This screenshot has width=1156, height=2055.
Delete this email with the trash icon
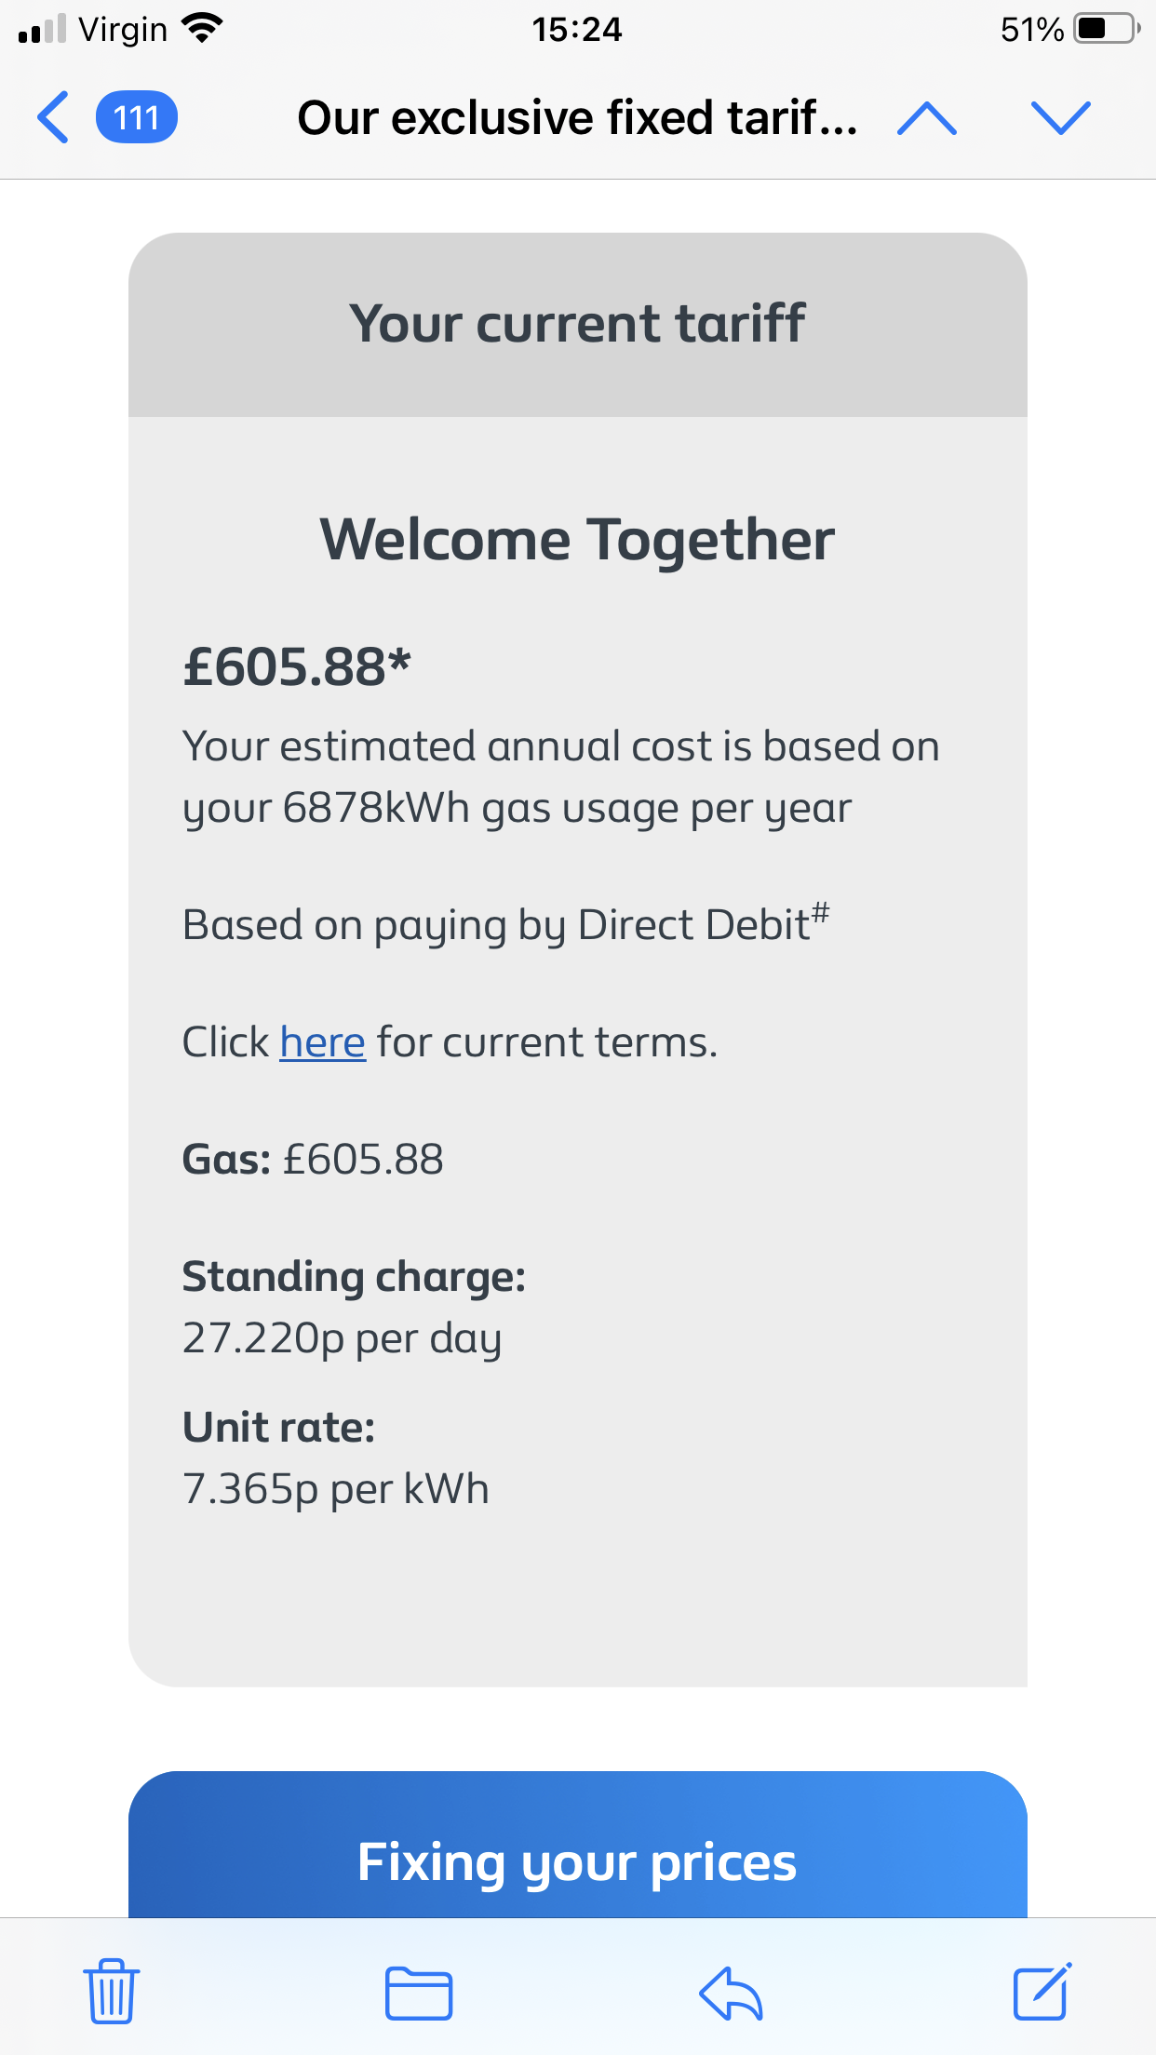pos(112,1991)
